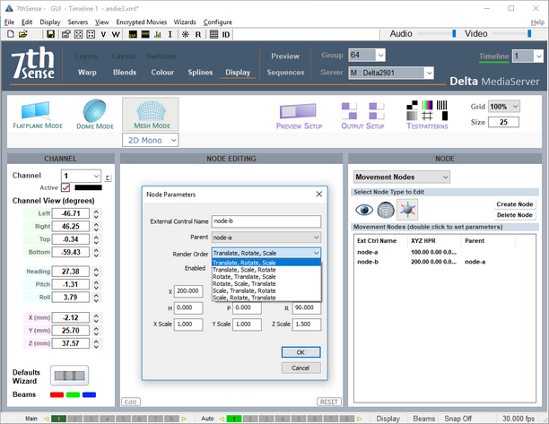
Task: Click OK in Node Parameters
Action: click(301, 352)
